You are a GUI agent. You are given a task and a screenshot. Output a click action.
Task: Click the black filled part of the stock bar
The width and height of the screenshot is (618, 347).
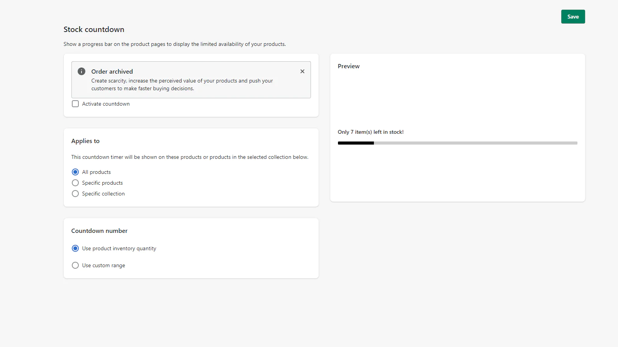(x=355, y=143)
